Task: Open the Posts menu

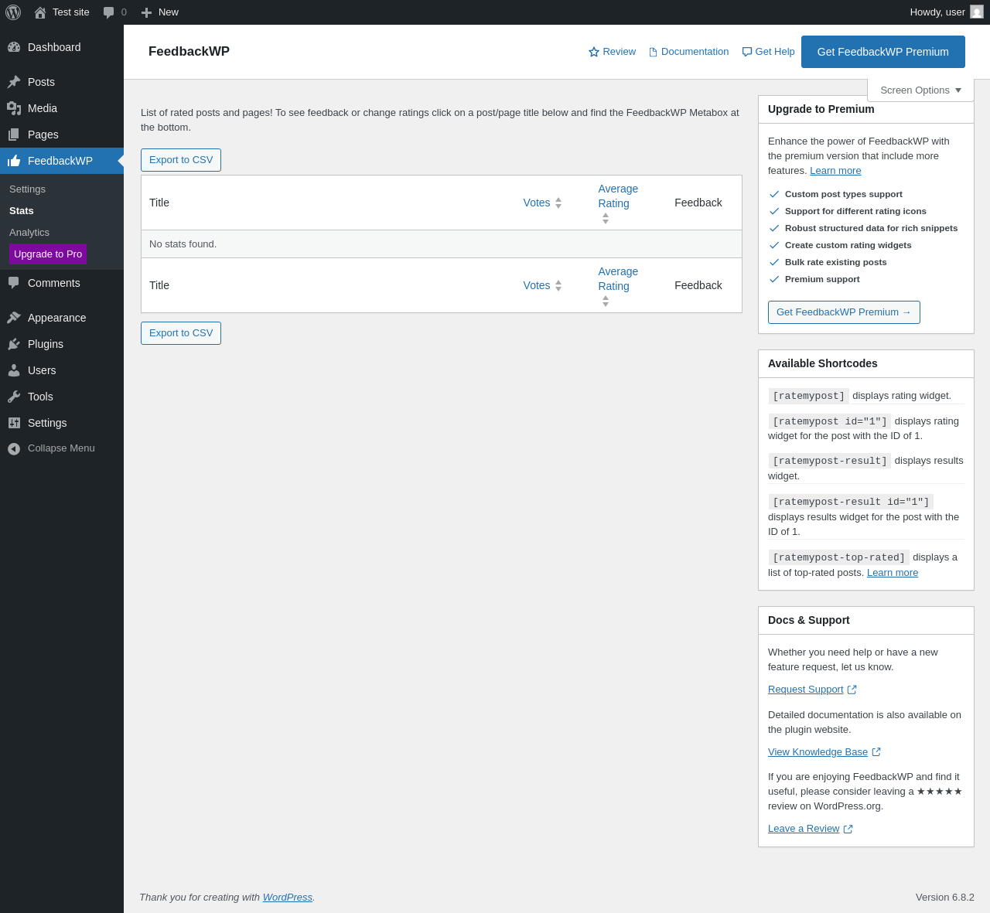Action: pos(62,82)
